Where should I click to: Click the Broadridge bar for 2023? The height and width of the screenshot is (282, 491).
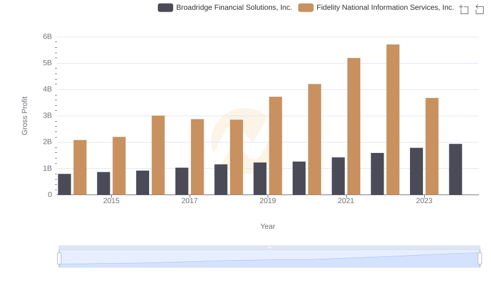[416, 171]
